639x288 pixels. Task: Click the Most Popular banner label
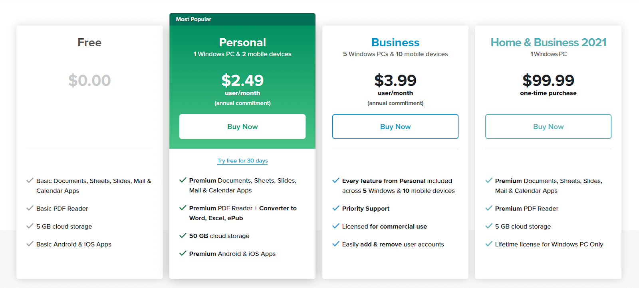tap(194, 19)
